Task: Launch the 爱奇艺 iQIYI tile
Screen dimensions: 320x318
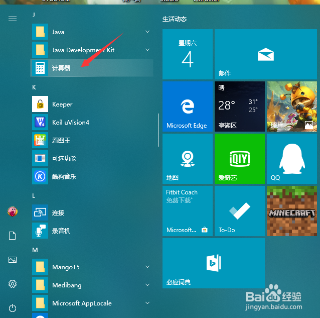Action: (x=240, y=159)
